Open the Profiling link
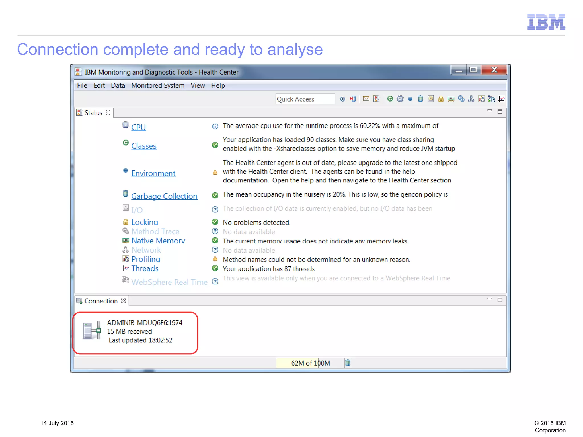The height and width of the screenshot is (437, 583). pos(146,259)
